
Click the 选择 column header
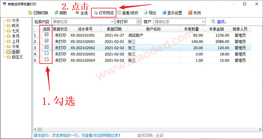pyautogui.click(x=47, y=29)
